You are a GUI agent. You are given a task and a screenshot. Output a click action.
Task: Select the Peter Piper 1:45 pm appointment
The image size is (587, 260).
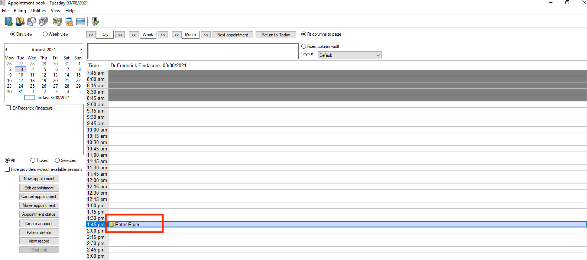347,224
